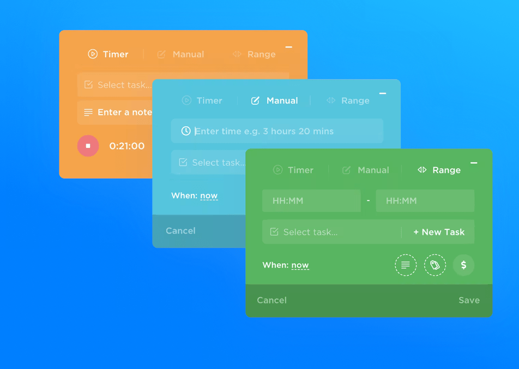The image size is (519, 369).
Task: Toggle billable with the dollar icon
Action: 463,265
